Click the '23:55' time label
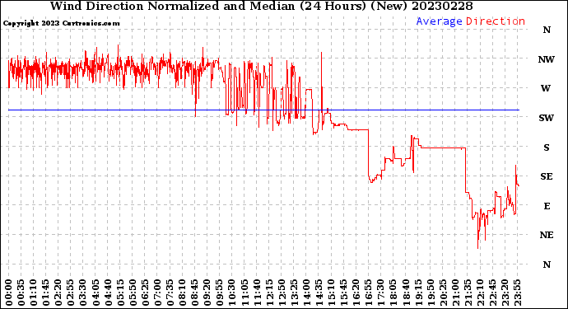This screenshot has height=309, width=568. [x=517, y=293]
